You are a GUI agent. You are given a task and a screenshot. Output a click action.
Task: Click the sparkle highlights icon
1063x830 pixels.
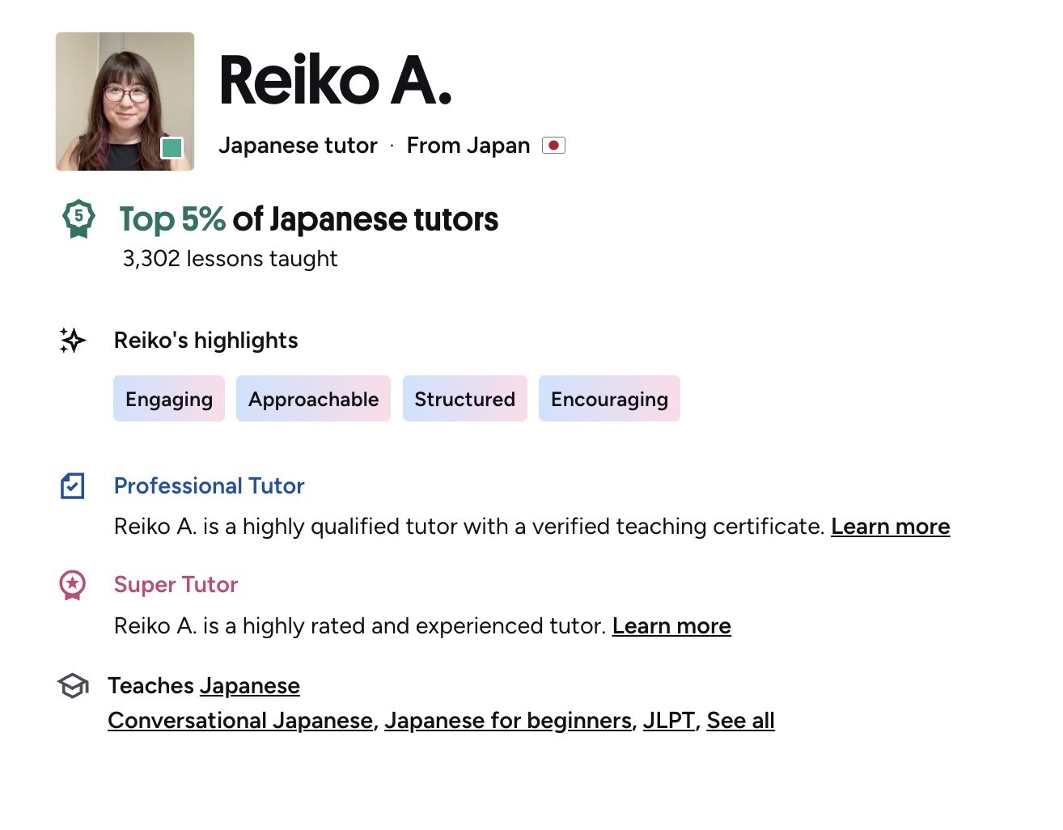[x=72, y=340]
